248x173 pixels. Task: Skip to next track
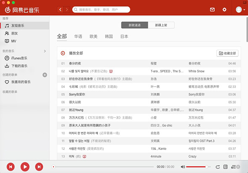(39, 167)
